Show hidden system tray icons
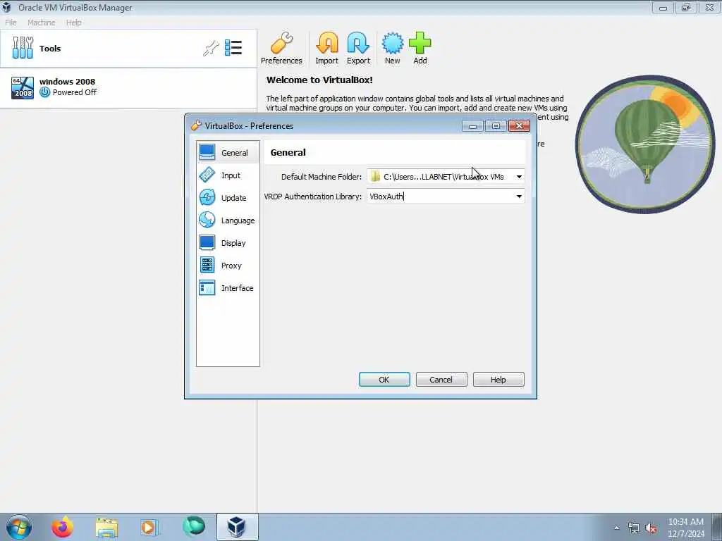 pos(616,528)
